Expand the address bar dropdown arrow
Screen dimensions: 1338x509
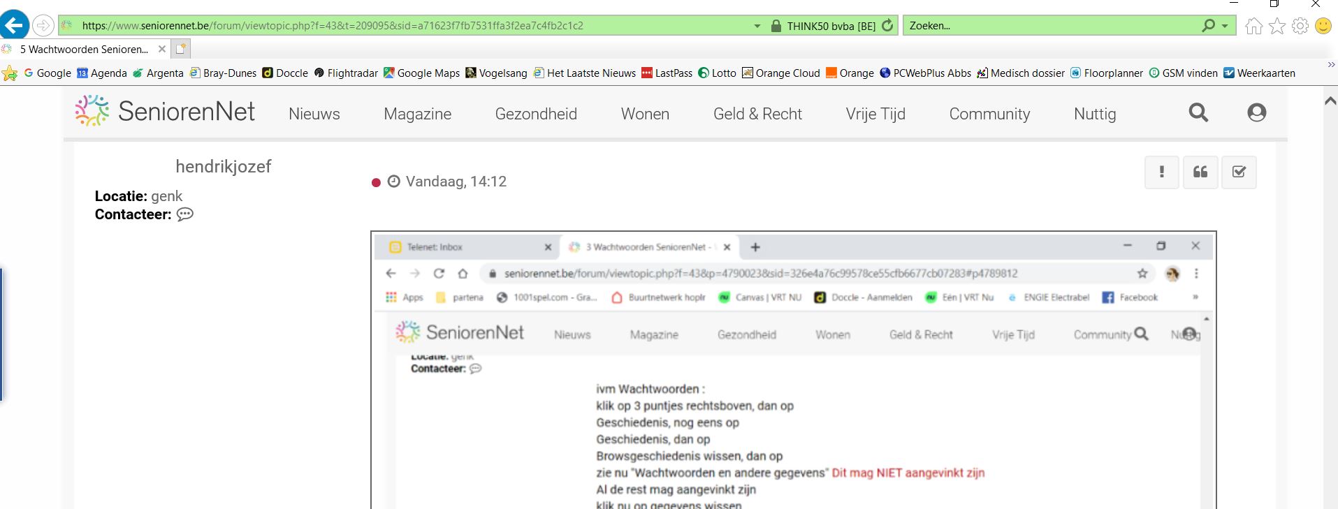coord(757,26)
